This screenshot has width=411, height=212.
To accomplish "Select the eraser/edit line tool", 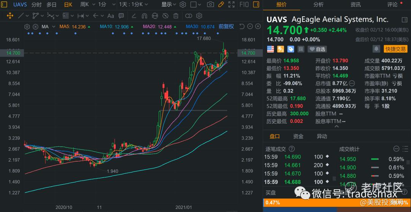I will coord(134,16).
